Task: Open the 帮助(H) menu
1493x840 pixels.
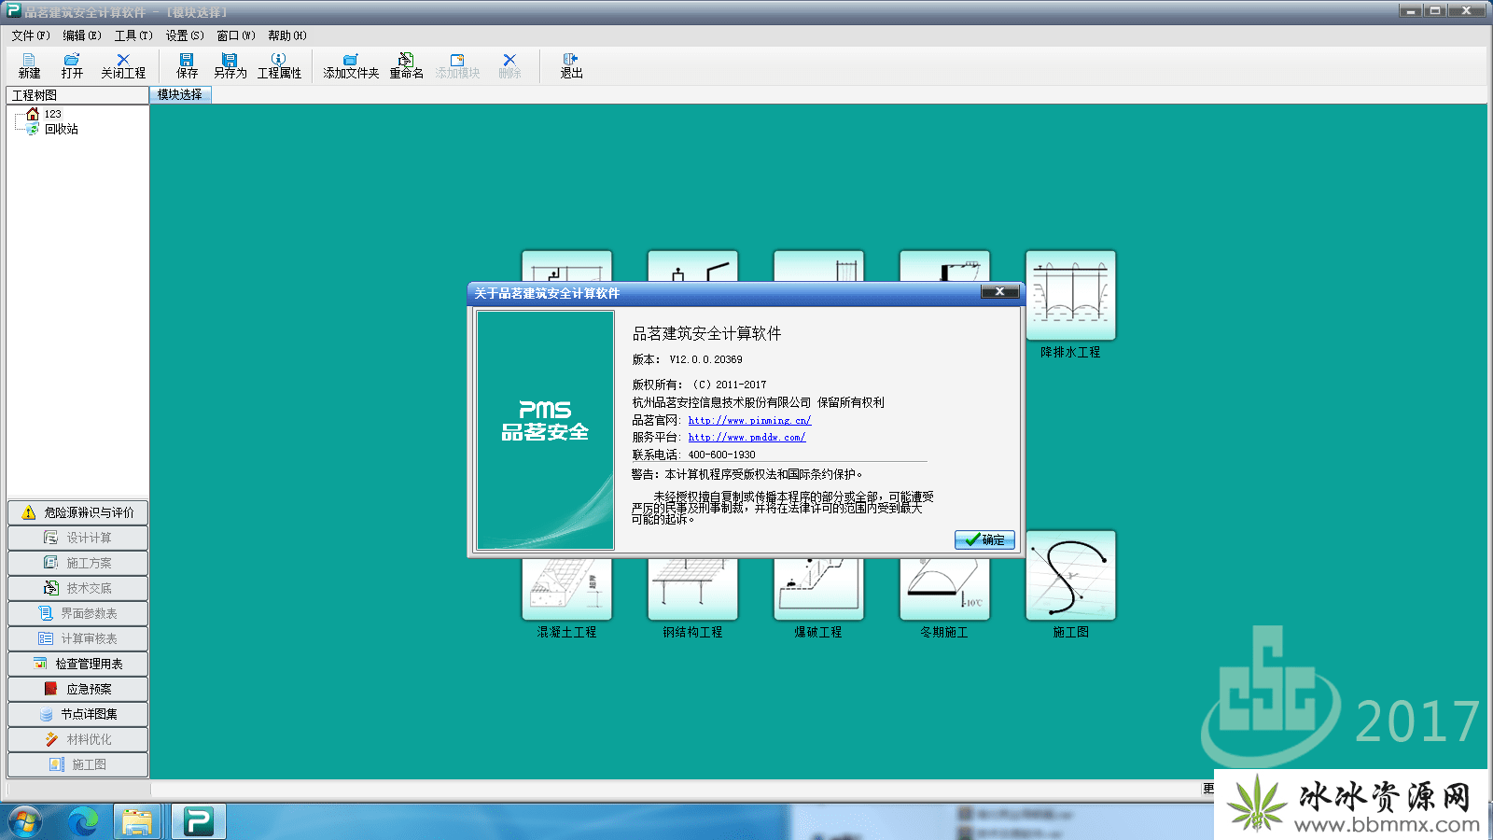Action: pos(287,35)
